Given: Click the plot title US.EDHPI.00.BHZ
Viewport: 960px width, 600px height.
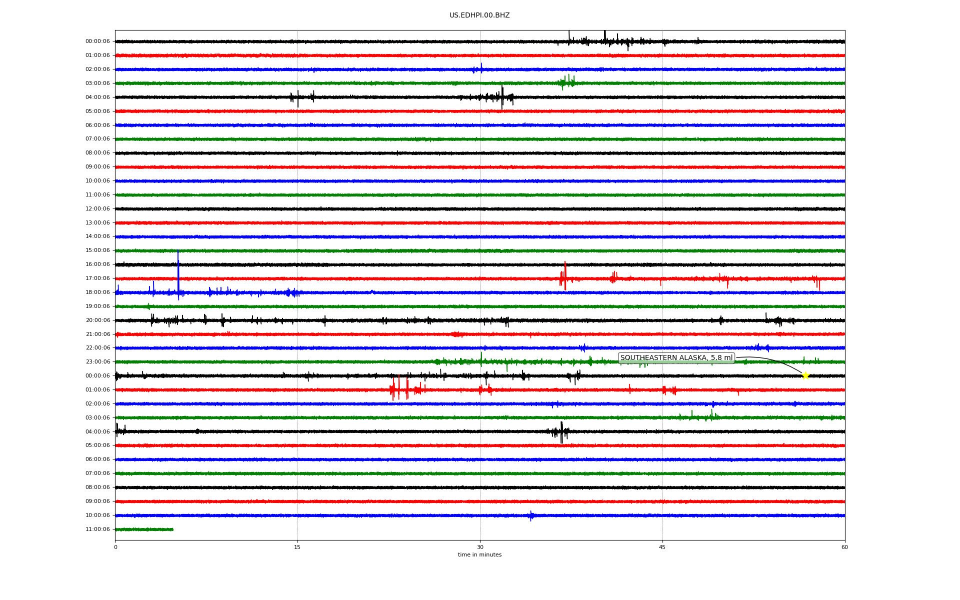Looking at the screenshot, I should (479, 15).
